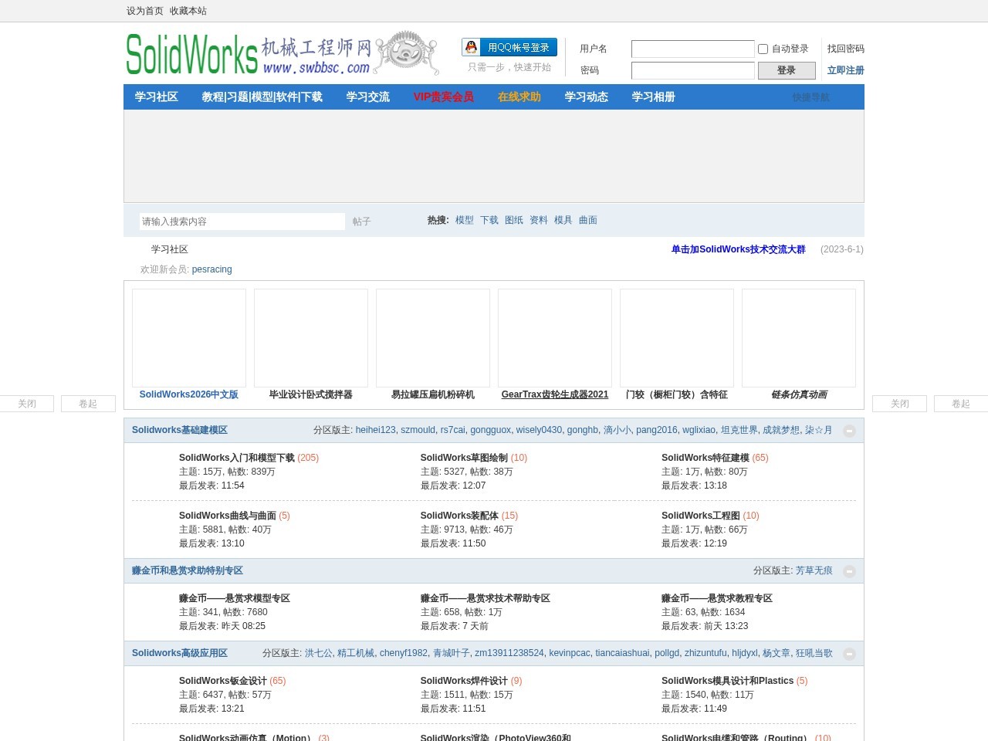Collapse the 赚金币和悬赏求助特别专区 section
988x741 pixels.
(x=849, y=571)
